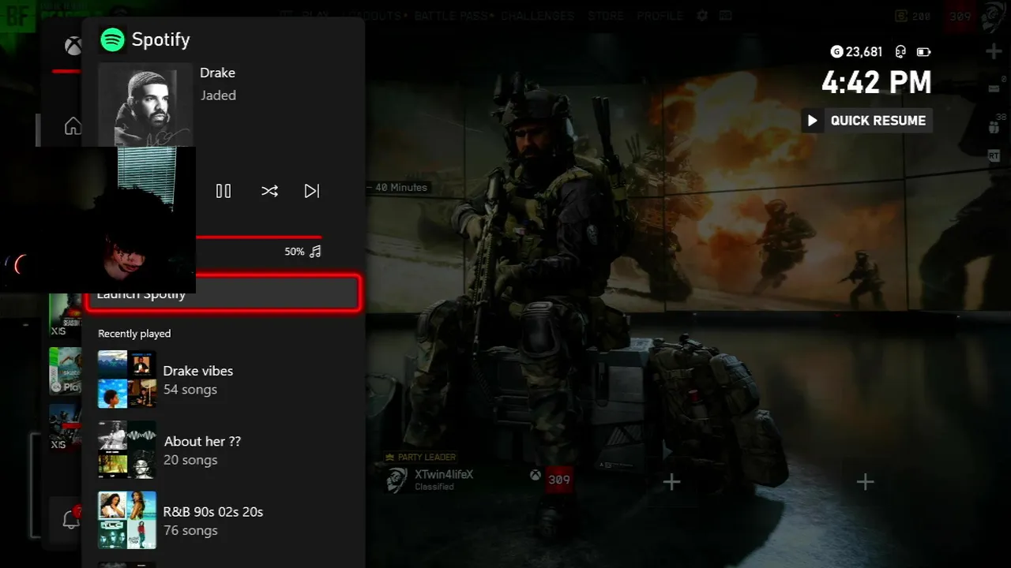Open the game lobby Play tab

tap(315, 16)
